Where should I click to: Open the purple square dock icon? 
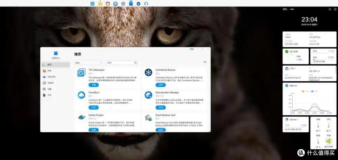tap(108, 3)
